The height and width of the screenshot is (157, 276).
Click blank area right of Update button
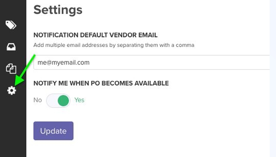(x=159, y=131)
